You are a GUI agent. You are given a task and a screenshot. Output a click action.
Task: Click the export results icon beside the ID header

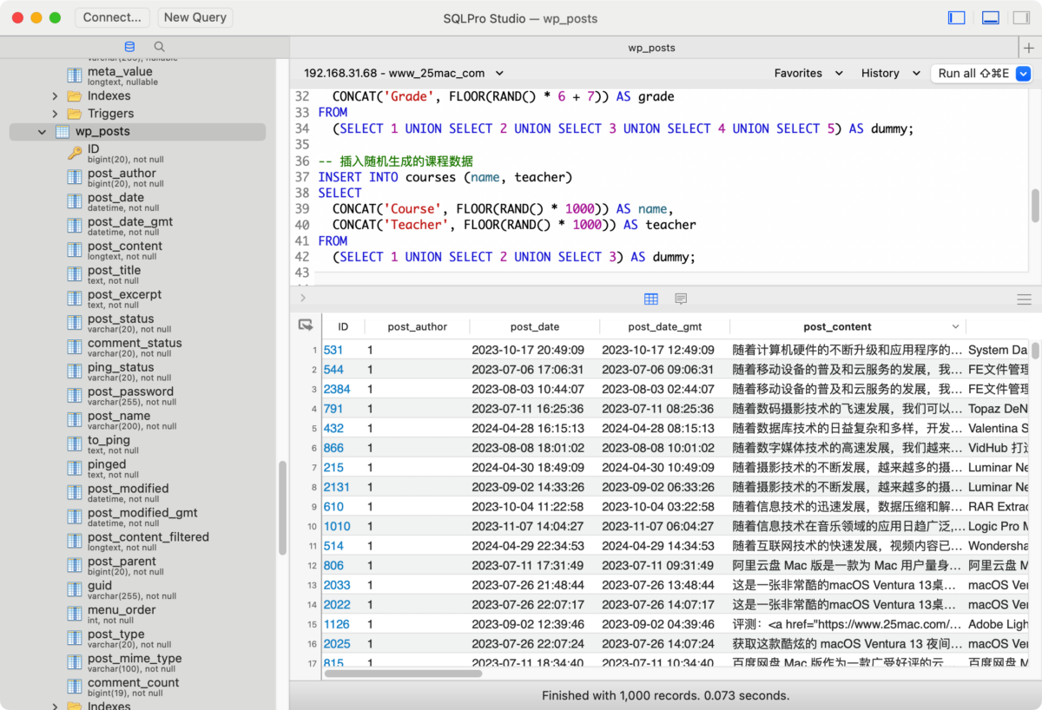306,325
